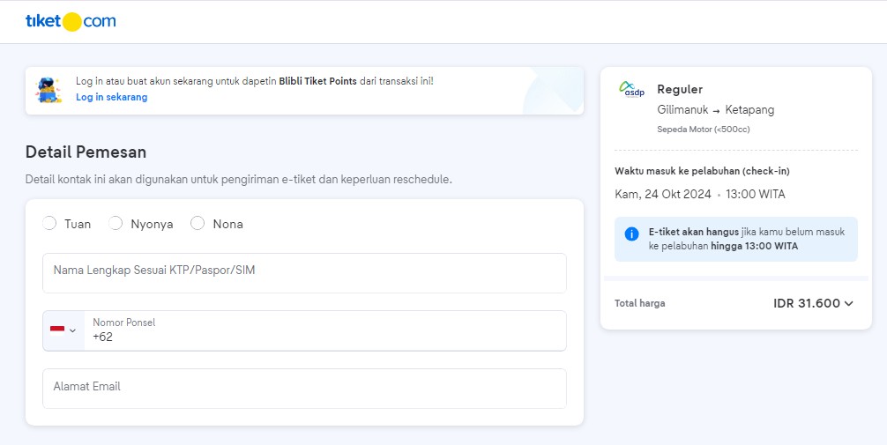
Task: Click the Log in sekarang link
Action: coord(111,97)
